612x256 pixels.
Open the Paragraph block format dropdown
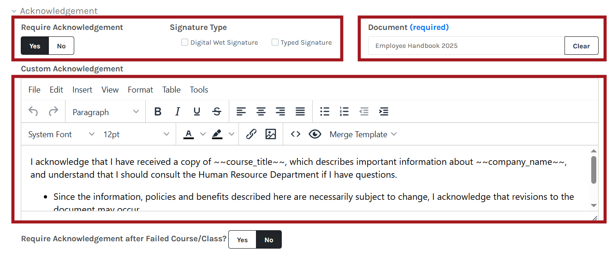pyautogui.click(x=106, y=111)
